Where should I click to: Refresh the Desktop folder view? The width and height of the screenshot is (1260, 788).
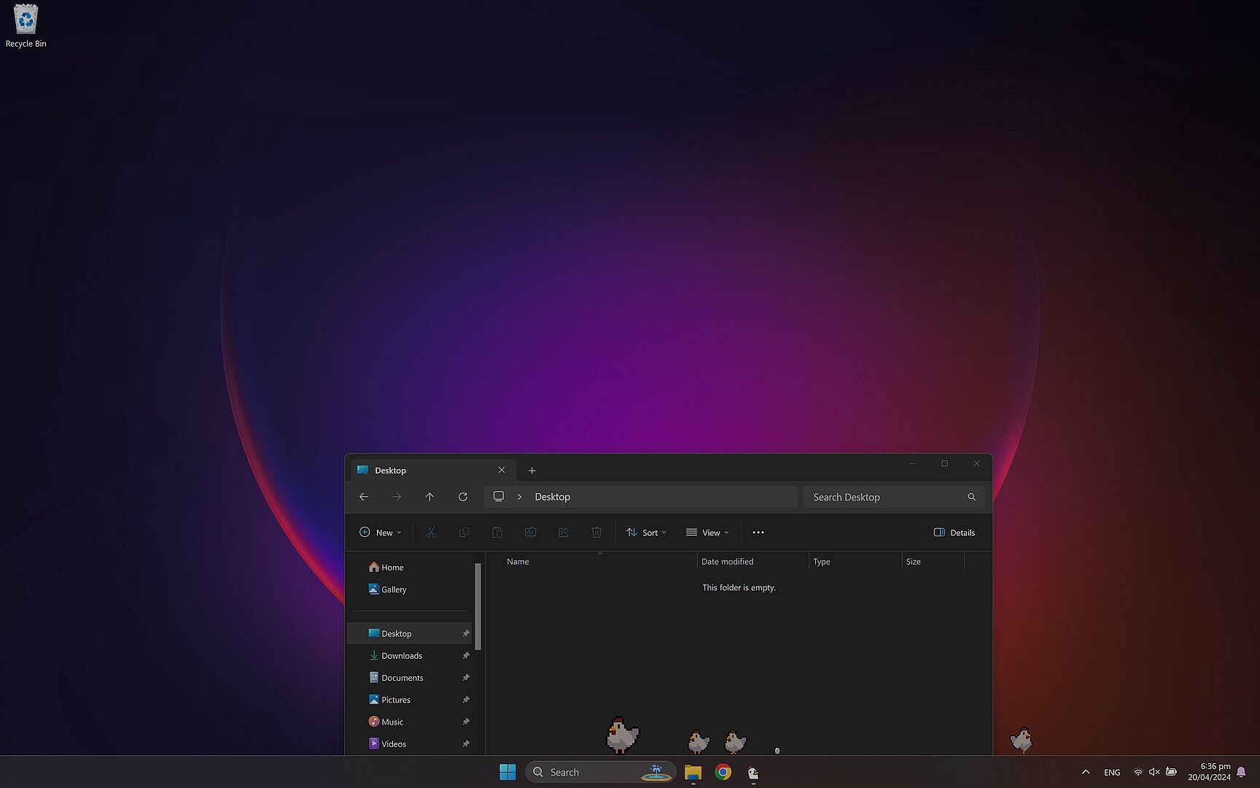point(462,497)
